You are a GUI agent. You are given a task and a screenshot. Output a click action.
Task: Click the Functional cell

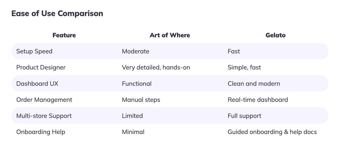(x=137, y=84)
